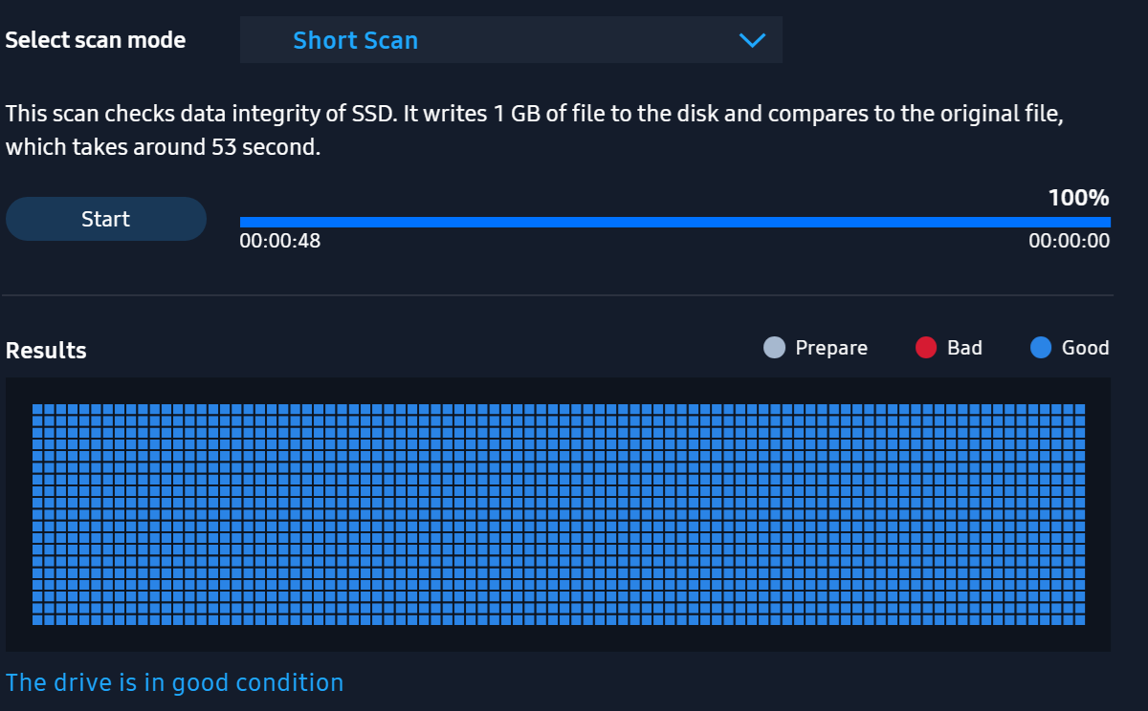Click the 100% progress percentage
This screenshot has width=1148, height=711.
point(1078,198)
